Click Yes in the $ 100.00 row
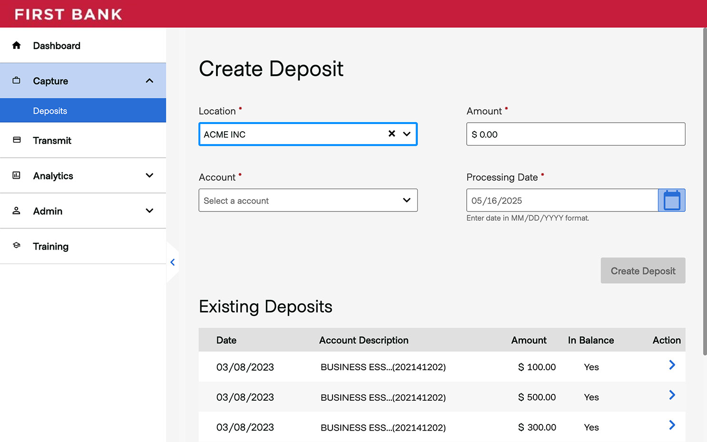 point(591,367)
